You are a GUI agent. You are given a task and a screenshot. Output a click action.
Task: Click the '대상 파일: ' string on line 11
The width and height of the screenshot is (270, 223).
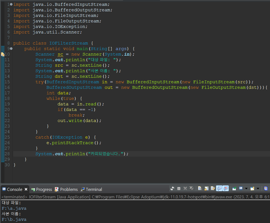pos(102,59)
